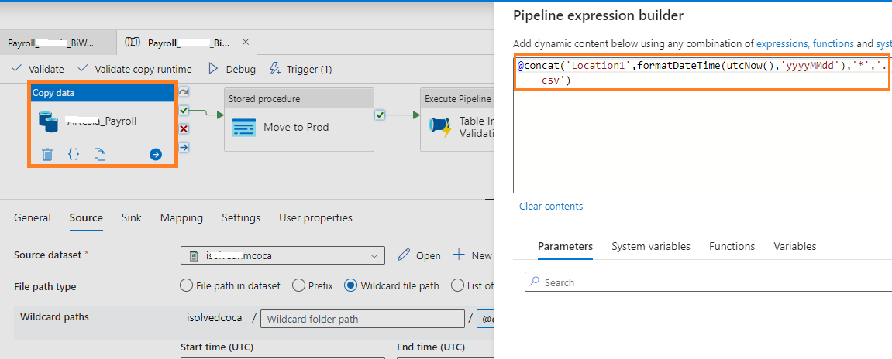Viewport: 892px width, 359px height.
Task: Switch to the Sink tab
Action: click(x=132, y=218)
